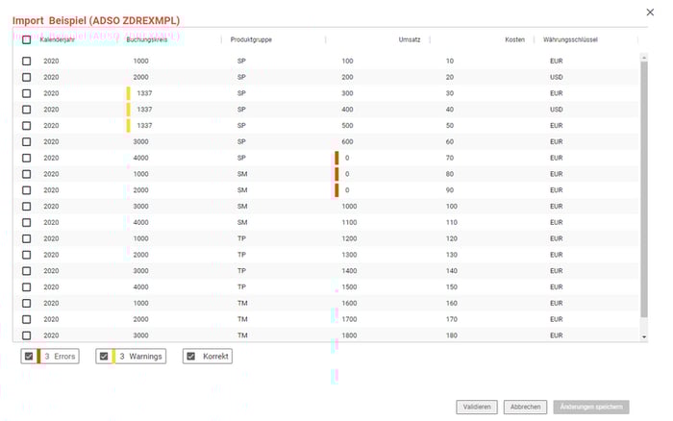Viewport: 673px width, 421px height.
Task: Click the Umsatz value 600
Action: pyautogui.click(x=347, y=141)
